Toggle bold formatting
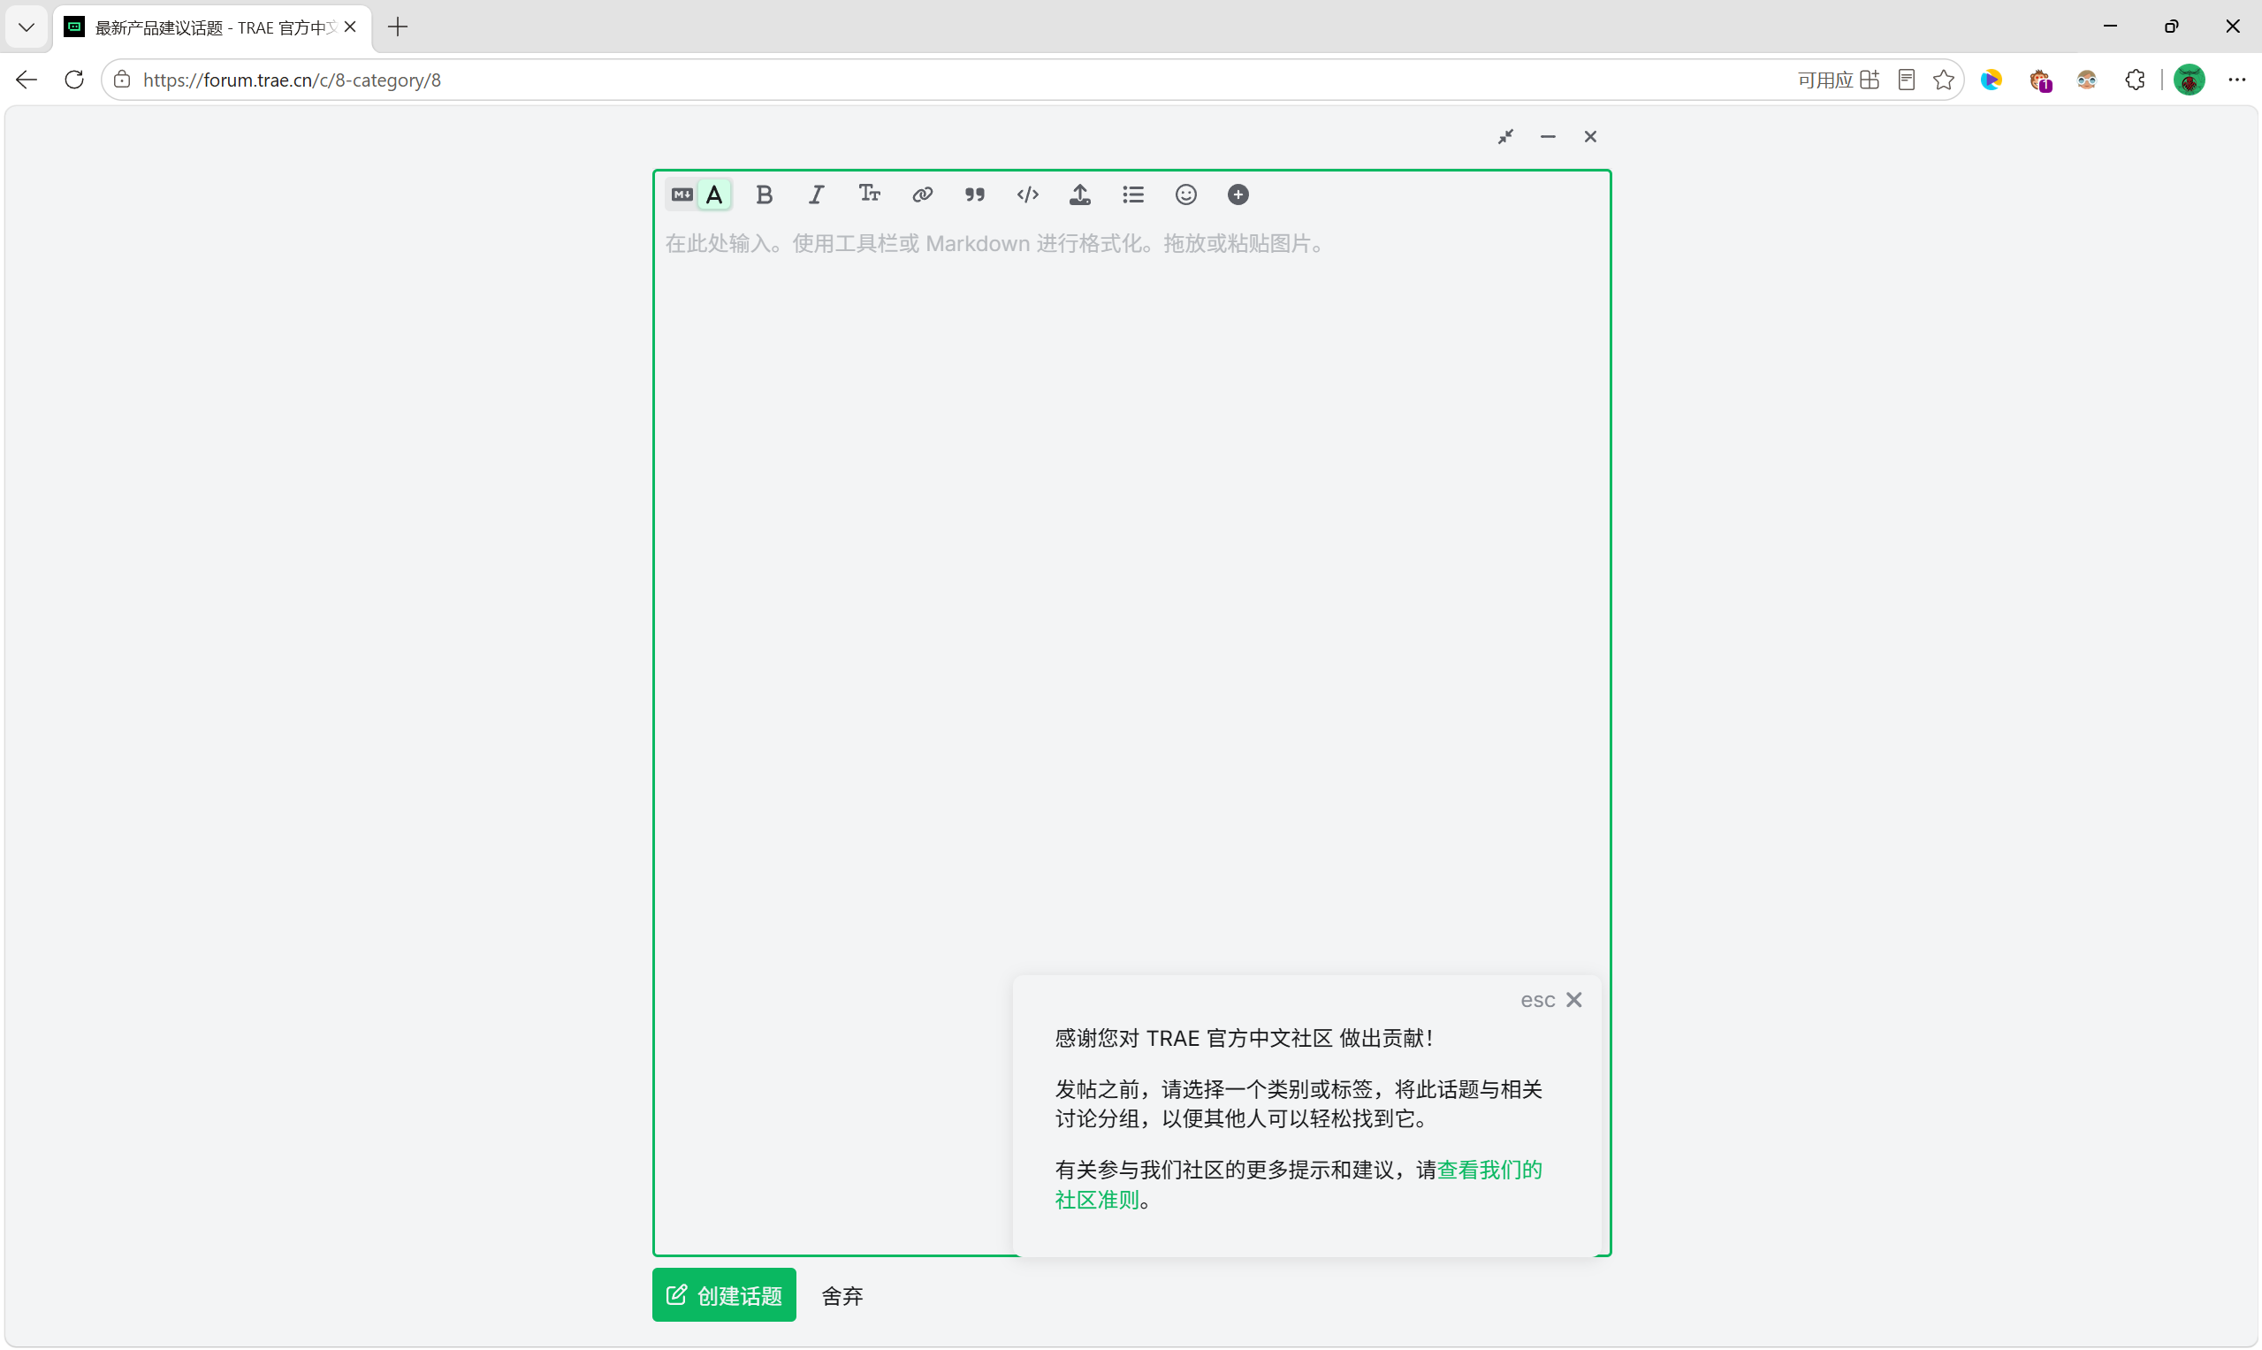2262x1350 pixels. (764, 194)
